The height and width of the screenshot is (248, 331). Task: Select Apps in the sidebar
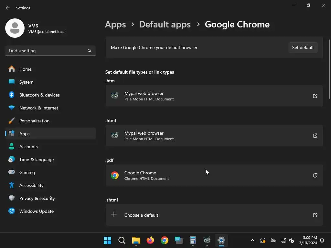[50, 134]
